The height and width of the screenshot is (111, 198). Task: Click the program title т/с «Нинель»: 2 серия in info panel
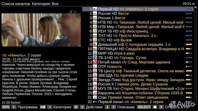coord(22,55)
